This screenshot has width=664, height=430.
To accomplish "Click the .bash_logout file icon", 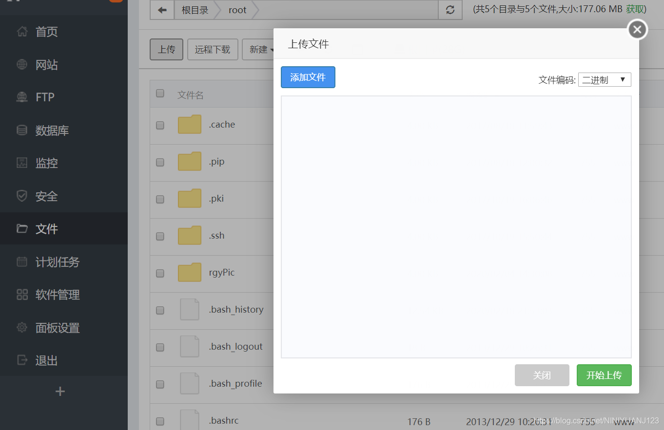I will pos(190,346).
